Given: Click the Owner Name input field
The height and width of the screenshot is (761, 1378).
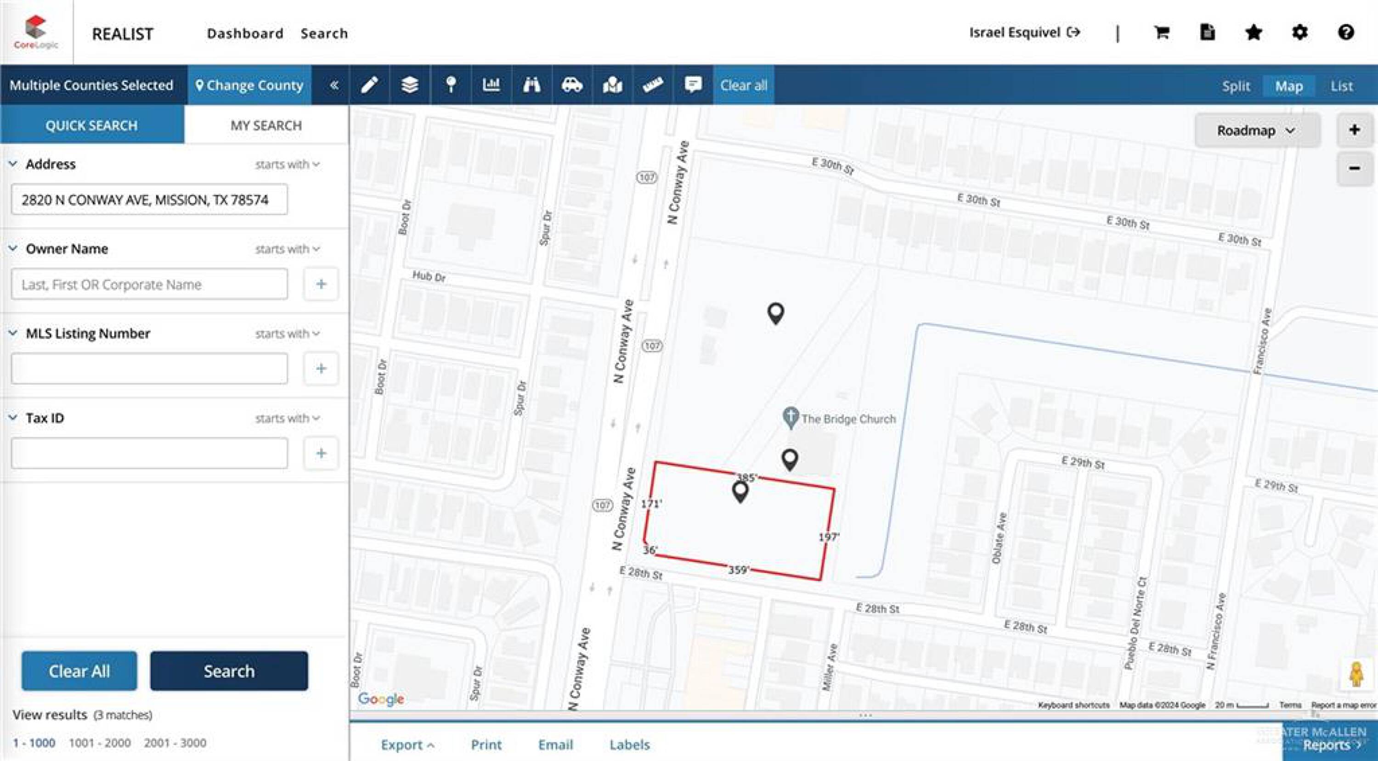Looking at the screenshot, I should coord(149,284).
